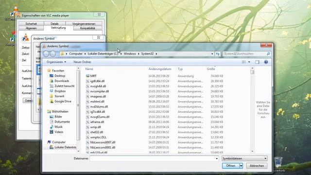
Task: Sort by the Änderungsdatum column header
Action: click(160, 69)
